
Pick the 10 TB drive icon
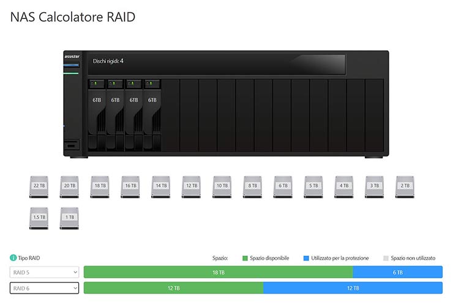tap(222, 186)
